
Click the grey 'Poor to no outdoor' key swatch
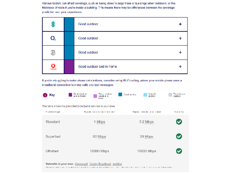pos(170,95)
